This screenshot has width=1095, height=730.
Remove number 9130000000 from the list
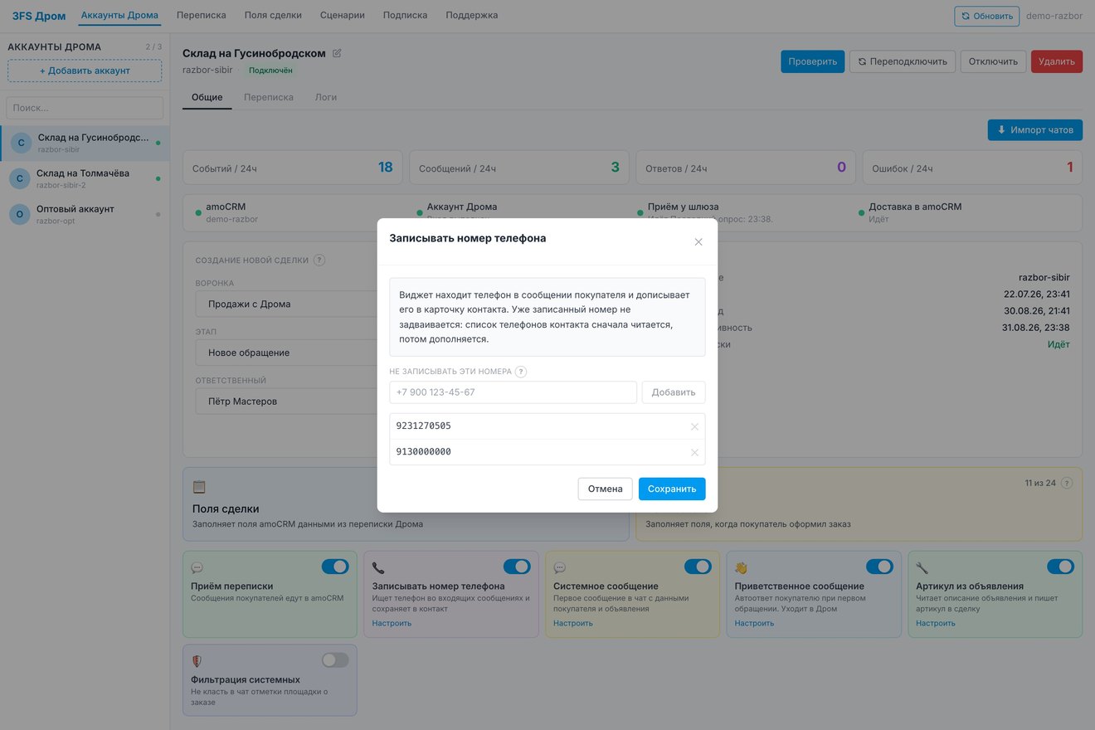click(695, 452)
